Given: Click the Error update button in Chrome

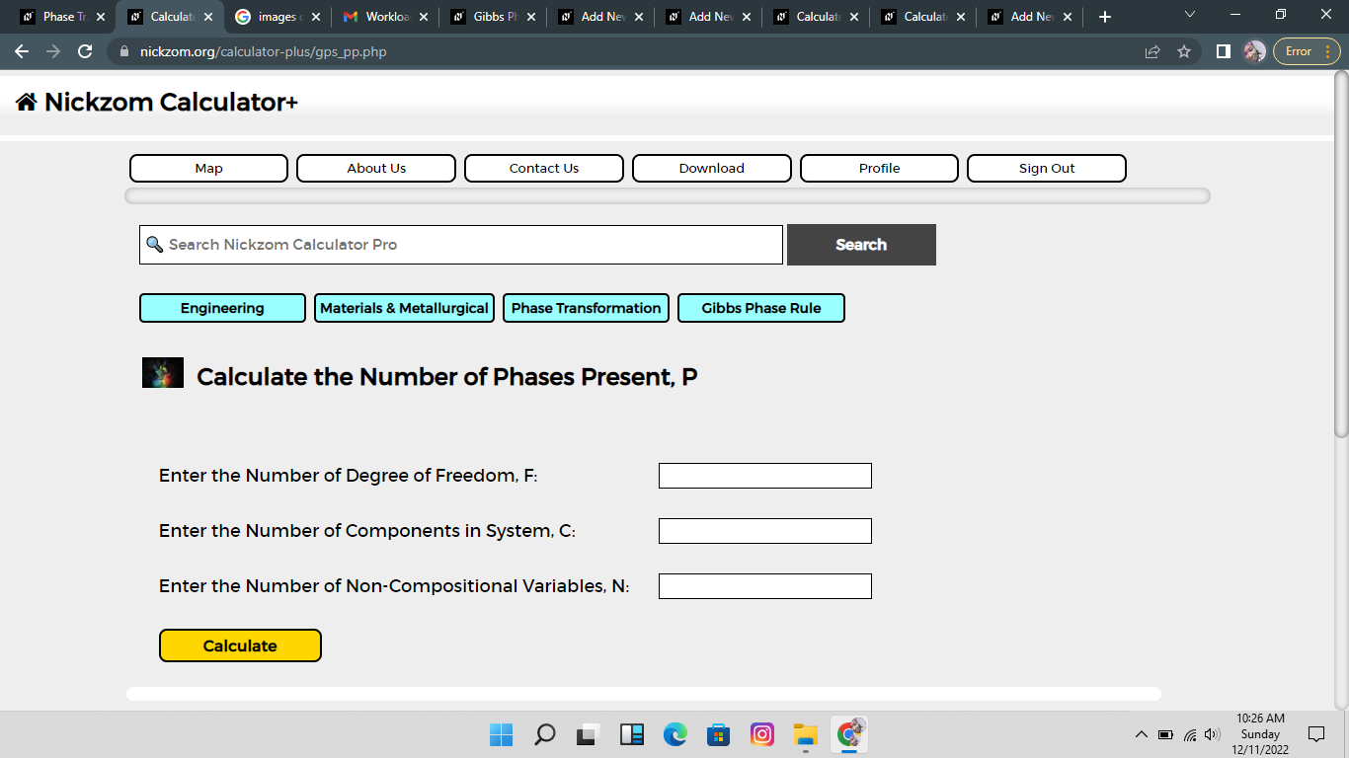Looking at the screenshot, I should point(1308,51).
